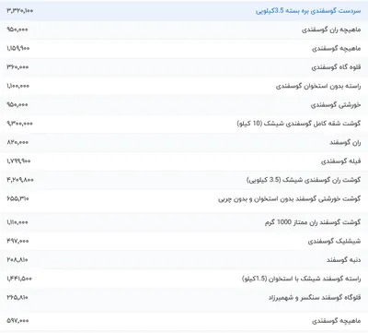Screen dimensions: 368x333
Task: Click 'گوشت ران گوسفندی شیشک (3.5 کیلویی)'
Action: coord(304,180)
